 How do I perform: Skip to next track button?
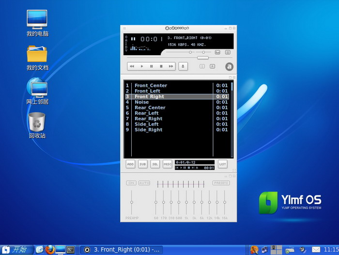[170, 66]
